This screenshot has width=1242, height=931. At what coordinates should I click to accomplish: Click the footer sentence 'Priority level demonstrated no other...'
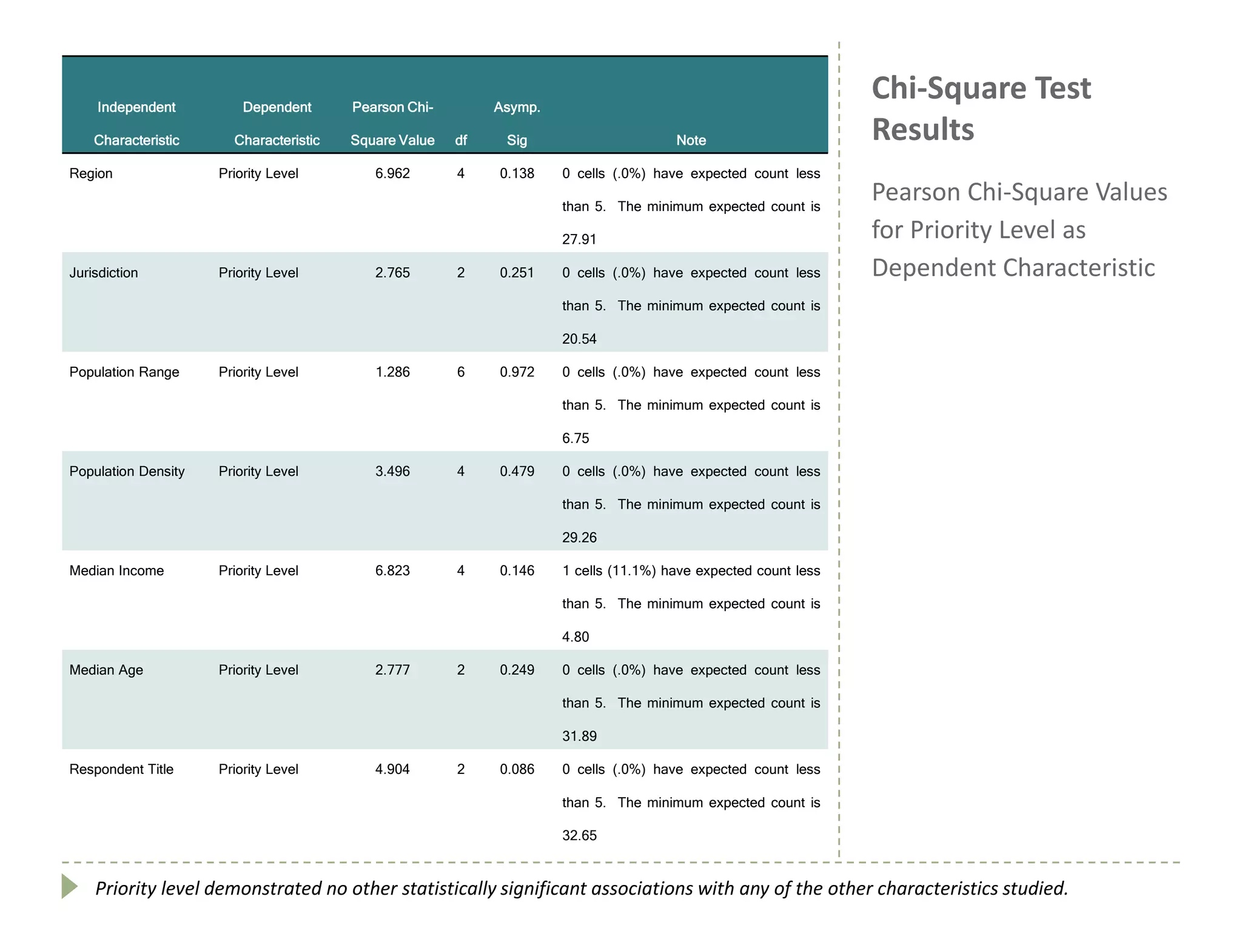click(x=582, y=889)
